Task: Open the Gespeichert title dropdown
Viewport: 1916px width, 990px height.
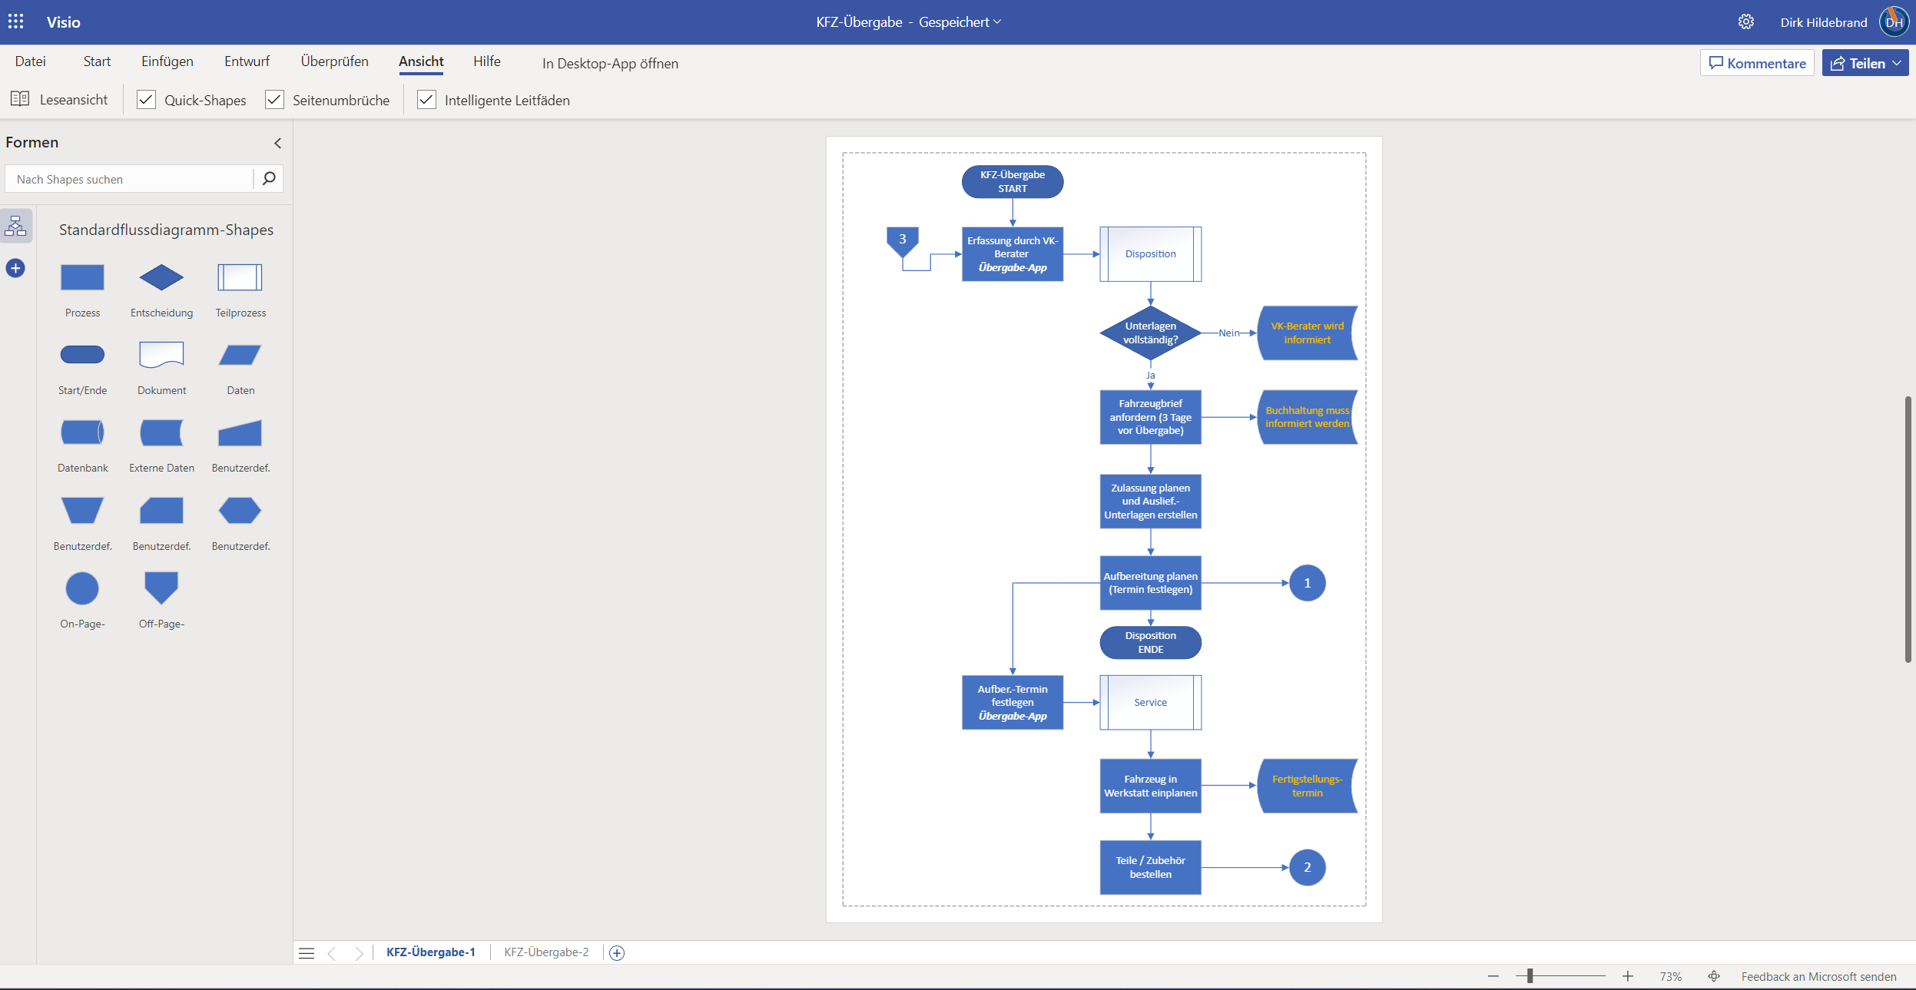Action: coord(997,22)
